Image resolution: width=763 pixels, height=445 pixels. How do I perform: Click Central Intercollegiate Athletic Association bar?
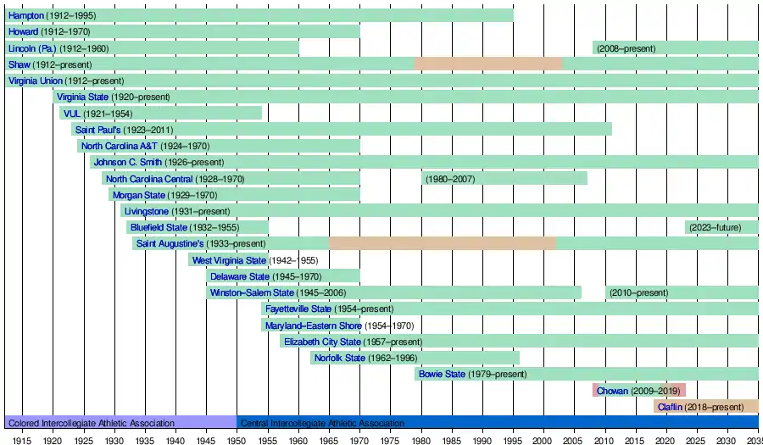pyautogui.click(x=322, y=422)
